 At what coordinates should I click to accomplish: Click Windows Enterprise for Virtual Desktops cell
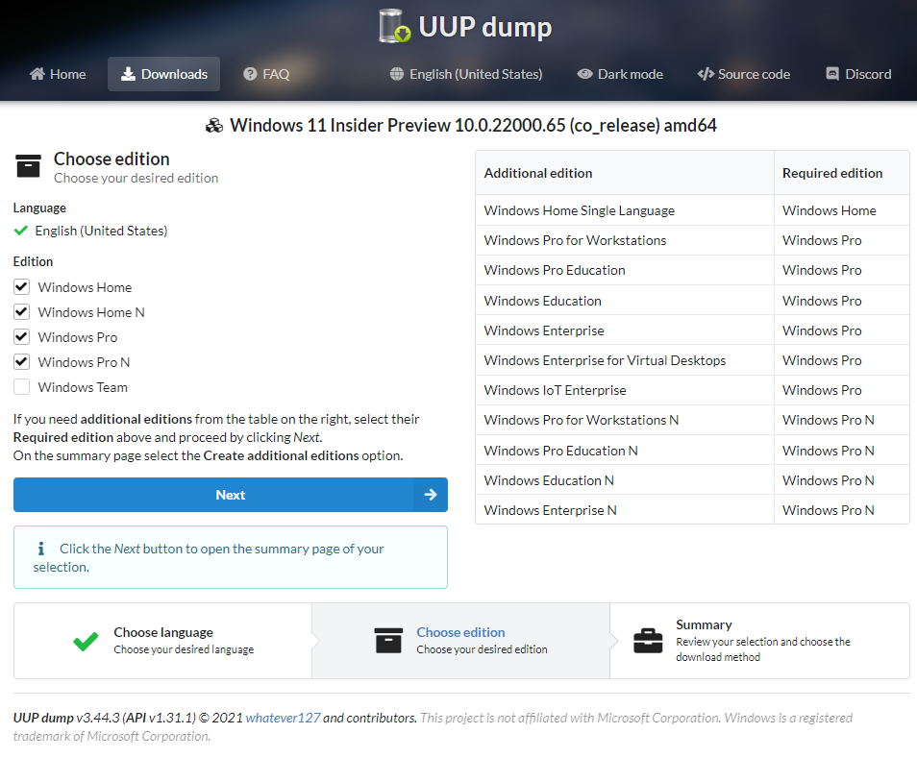point(625,360)
